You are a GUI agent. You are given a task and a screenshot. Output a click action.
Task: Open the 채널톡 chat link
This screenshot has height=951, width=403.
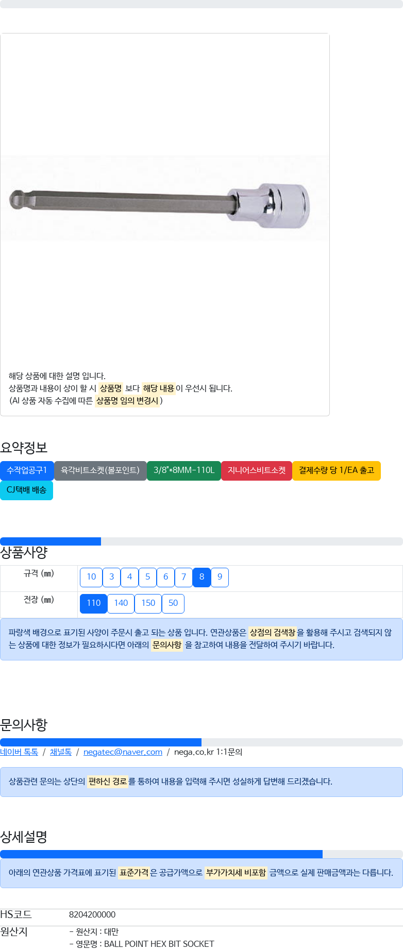(61, 752)
